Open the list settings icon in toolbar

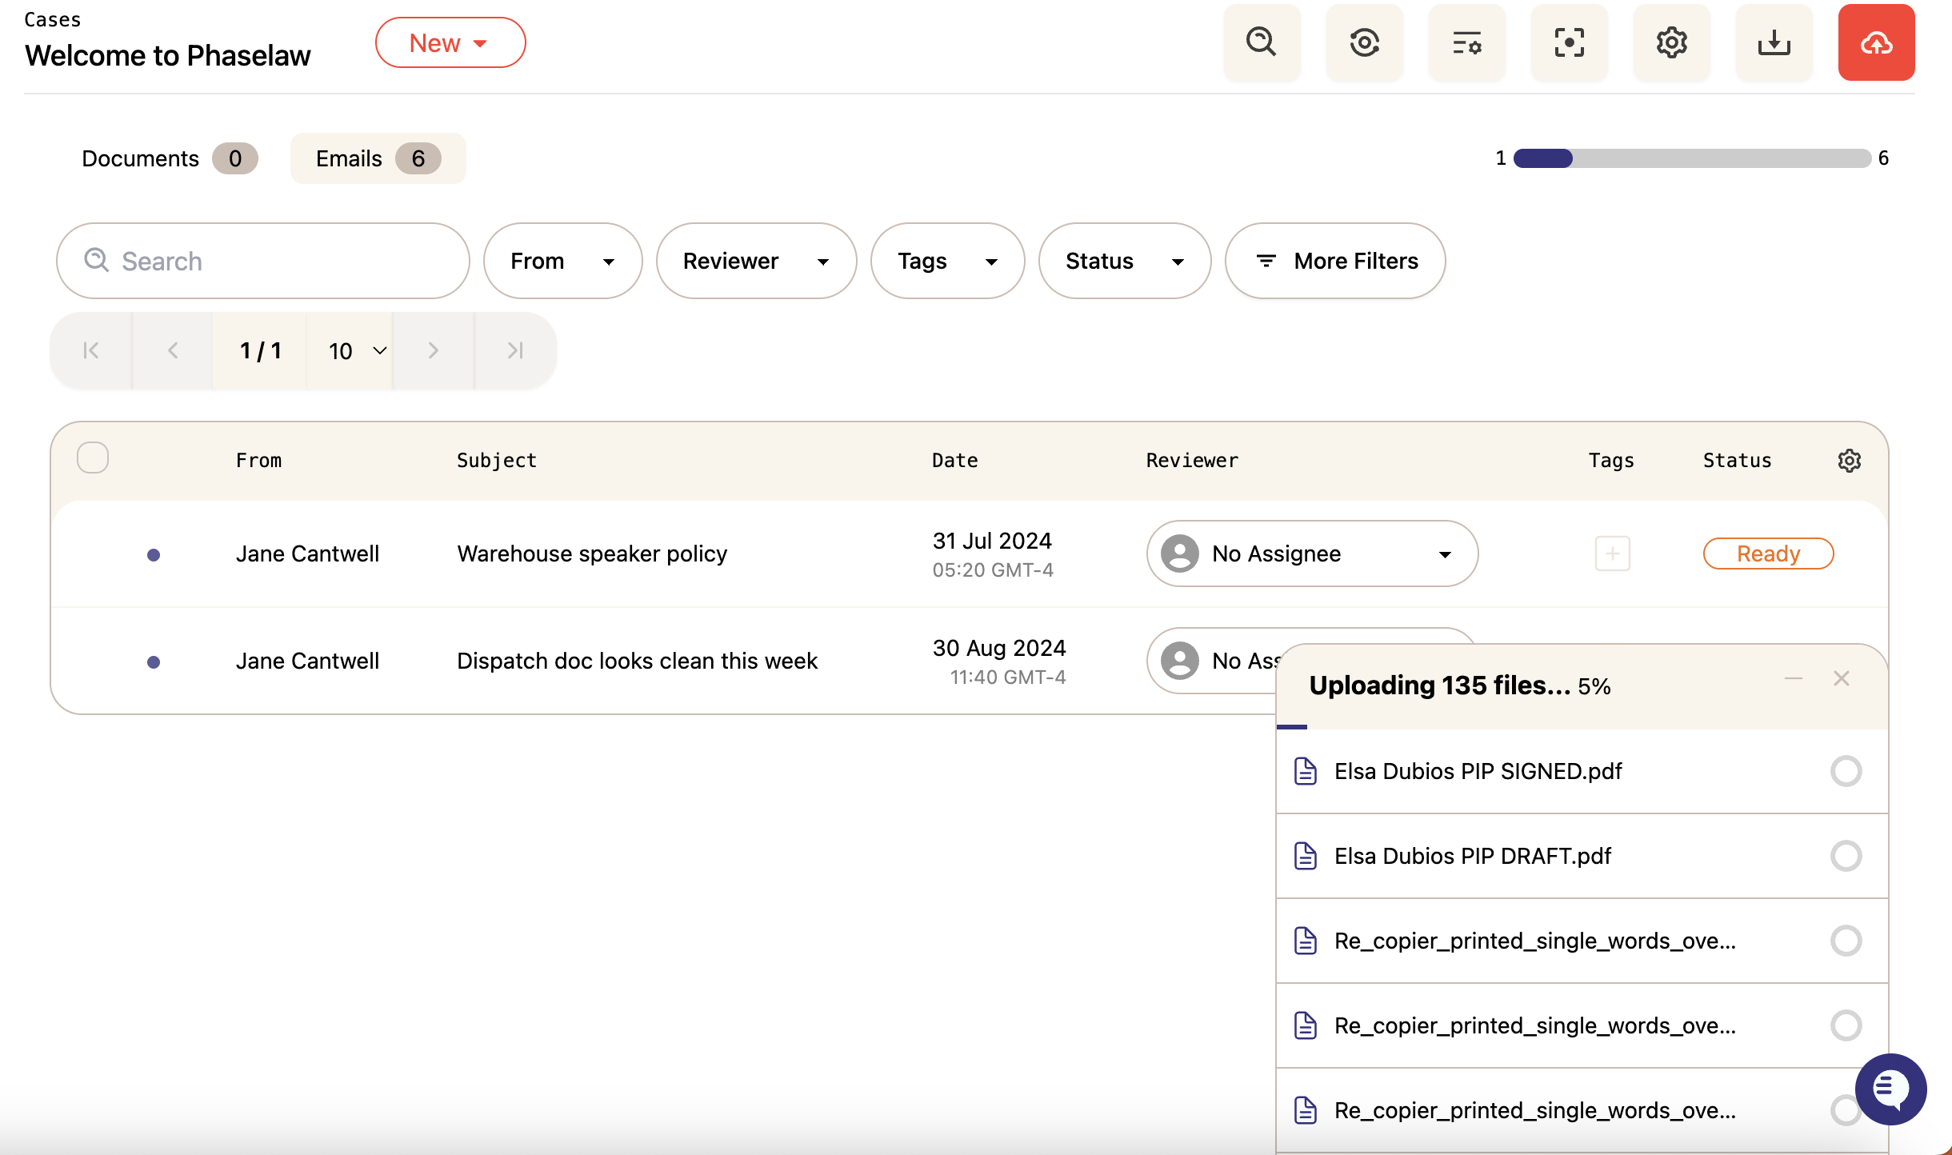(x=1466, y=42)
